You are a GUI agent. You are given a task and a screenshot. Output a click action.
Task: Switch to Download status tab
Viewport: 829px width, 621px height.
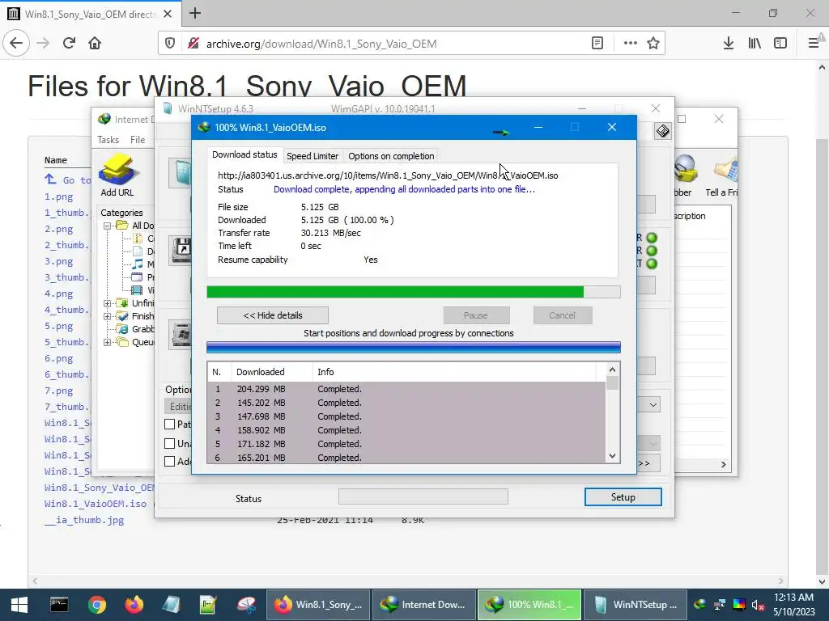coord(244,154)
